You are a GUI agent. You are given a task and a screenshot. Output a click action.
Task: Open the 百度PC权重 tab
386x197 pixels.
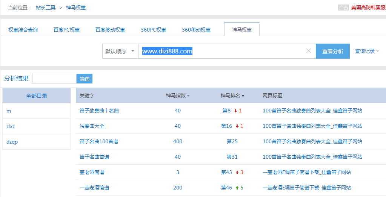coord(67,30)
